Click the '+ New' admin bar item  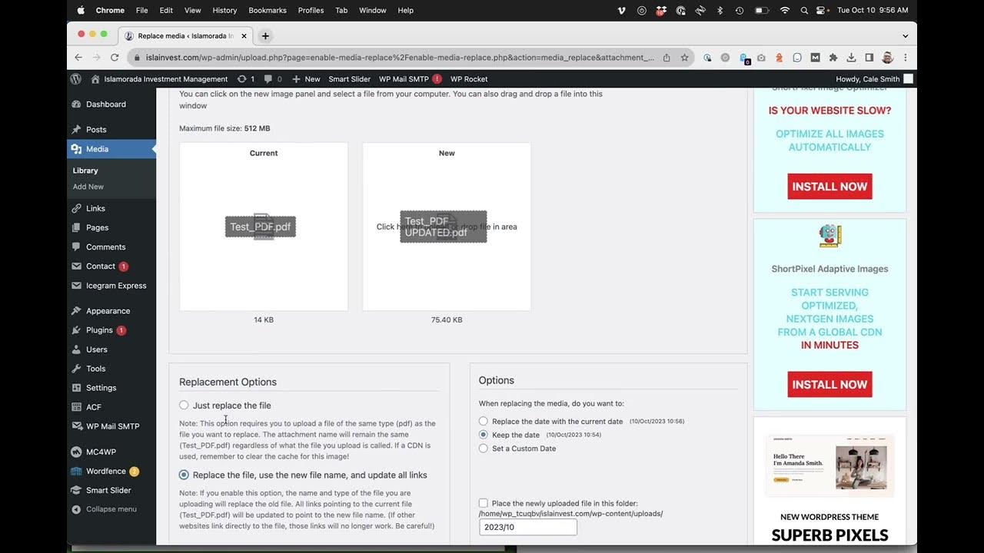click(306, 79)
